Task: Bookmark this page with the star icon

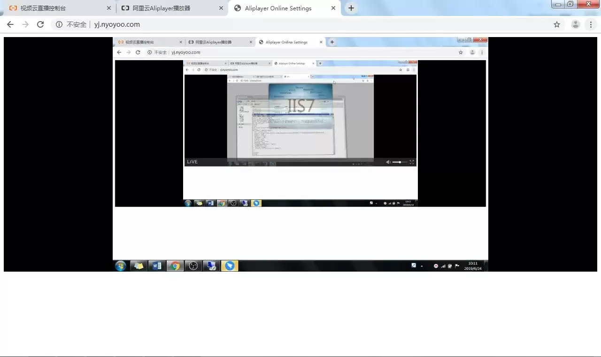Action: [557, 24]
